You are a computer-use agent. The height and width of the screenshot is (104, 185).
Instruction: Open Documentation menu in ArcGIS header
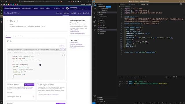click(x=26, y=8)
